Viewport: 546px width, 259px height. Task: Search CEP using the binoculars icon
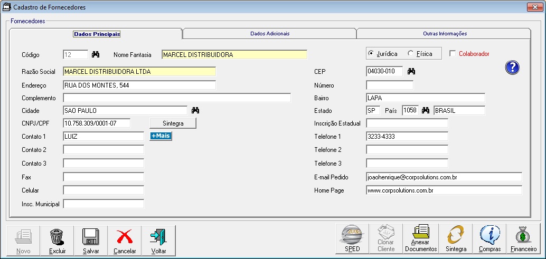(412, 71)
